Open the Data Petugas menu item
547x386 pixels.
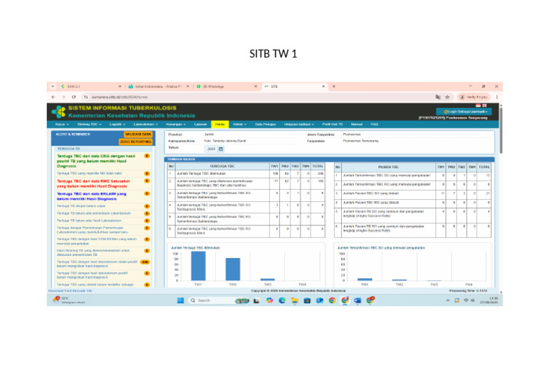coord(265,124)
